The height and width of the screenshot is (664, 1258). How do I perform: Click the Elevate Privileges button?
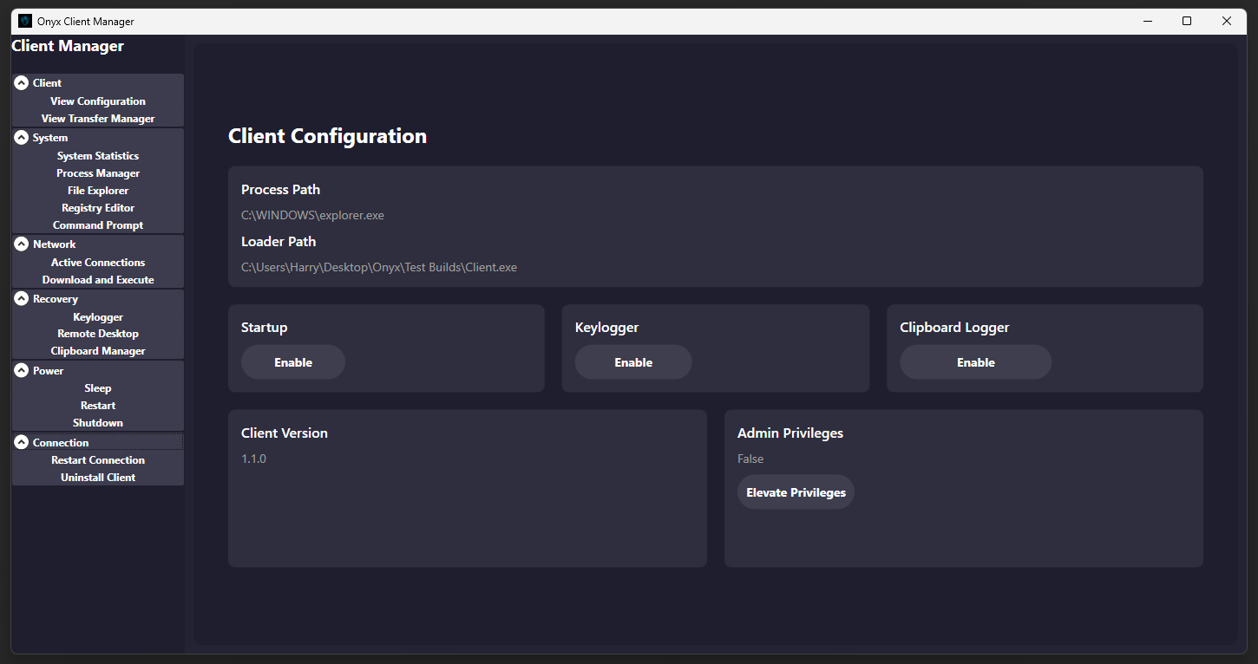[x=796, y=491]
